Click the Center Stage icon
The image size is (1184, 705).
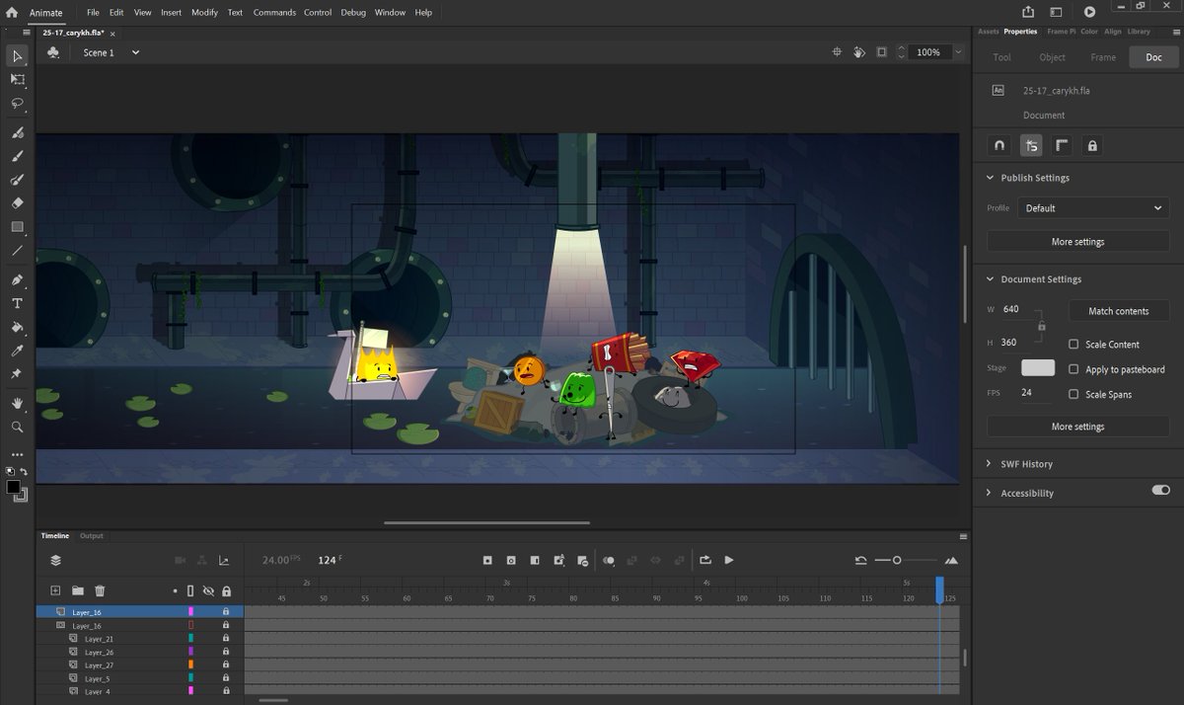click(x=837, y=52)
